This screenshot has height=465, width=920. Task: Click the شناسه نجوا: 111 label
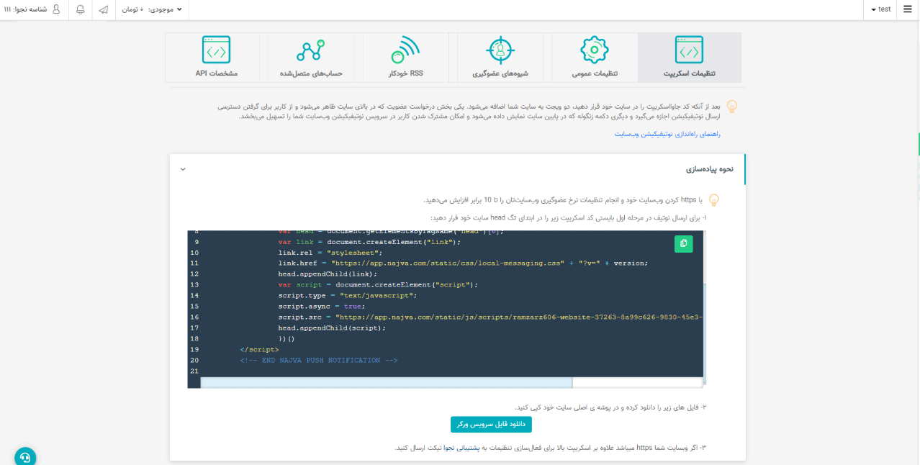tap(26, 9)
